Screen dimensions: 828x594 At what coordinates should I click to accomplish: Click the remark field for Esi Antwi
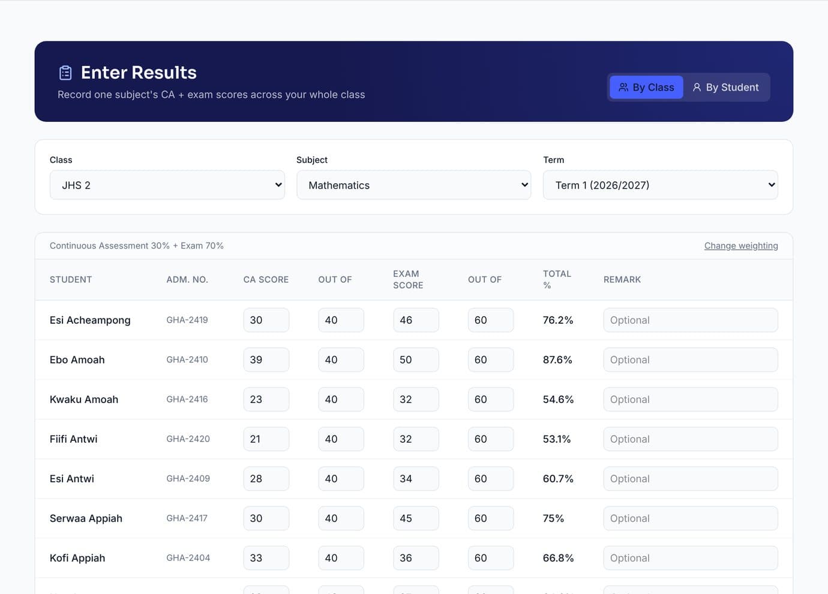[691, 479]
